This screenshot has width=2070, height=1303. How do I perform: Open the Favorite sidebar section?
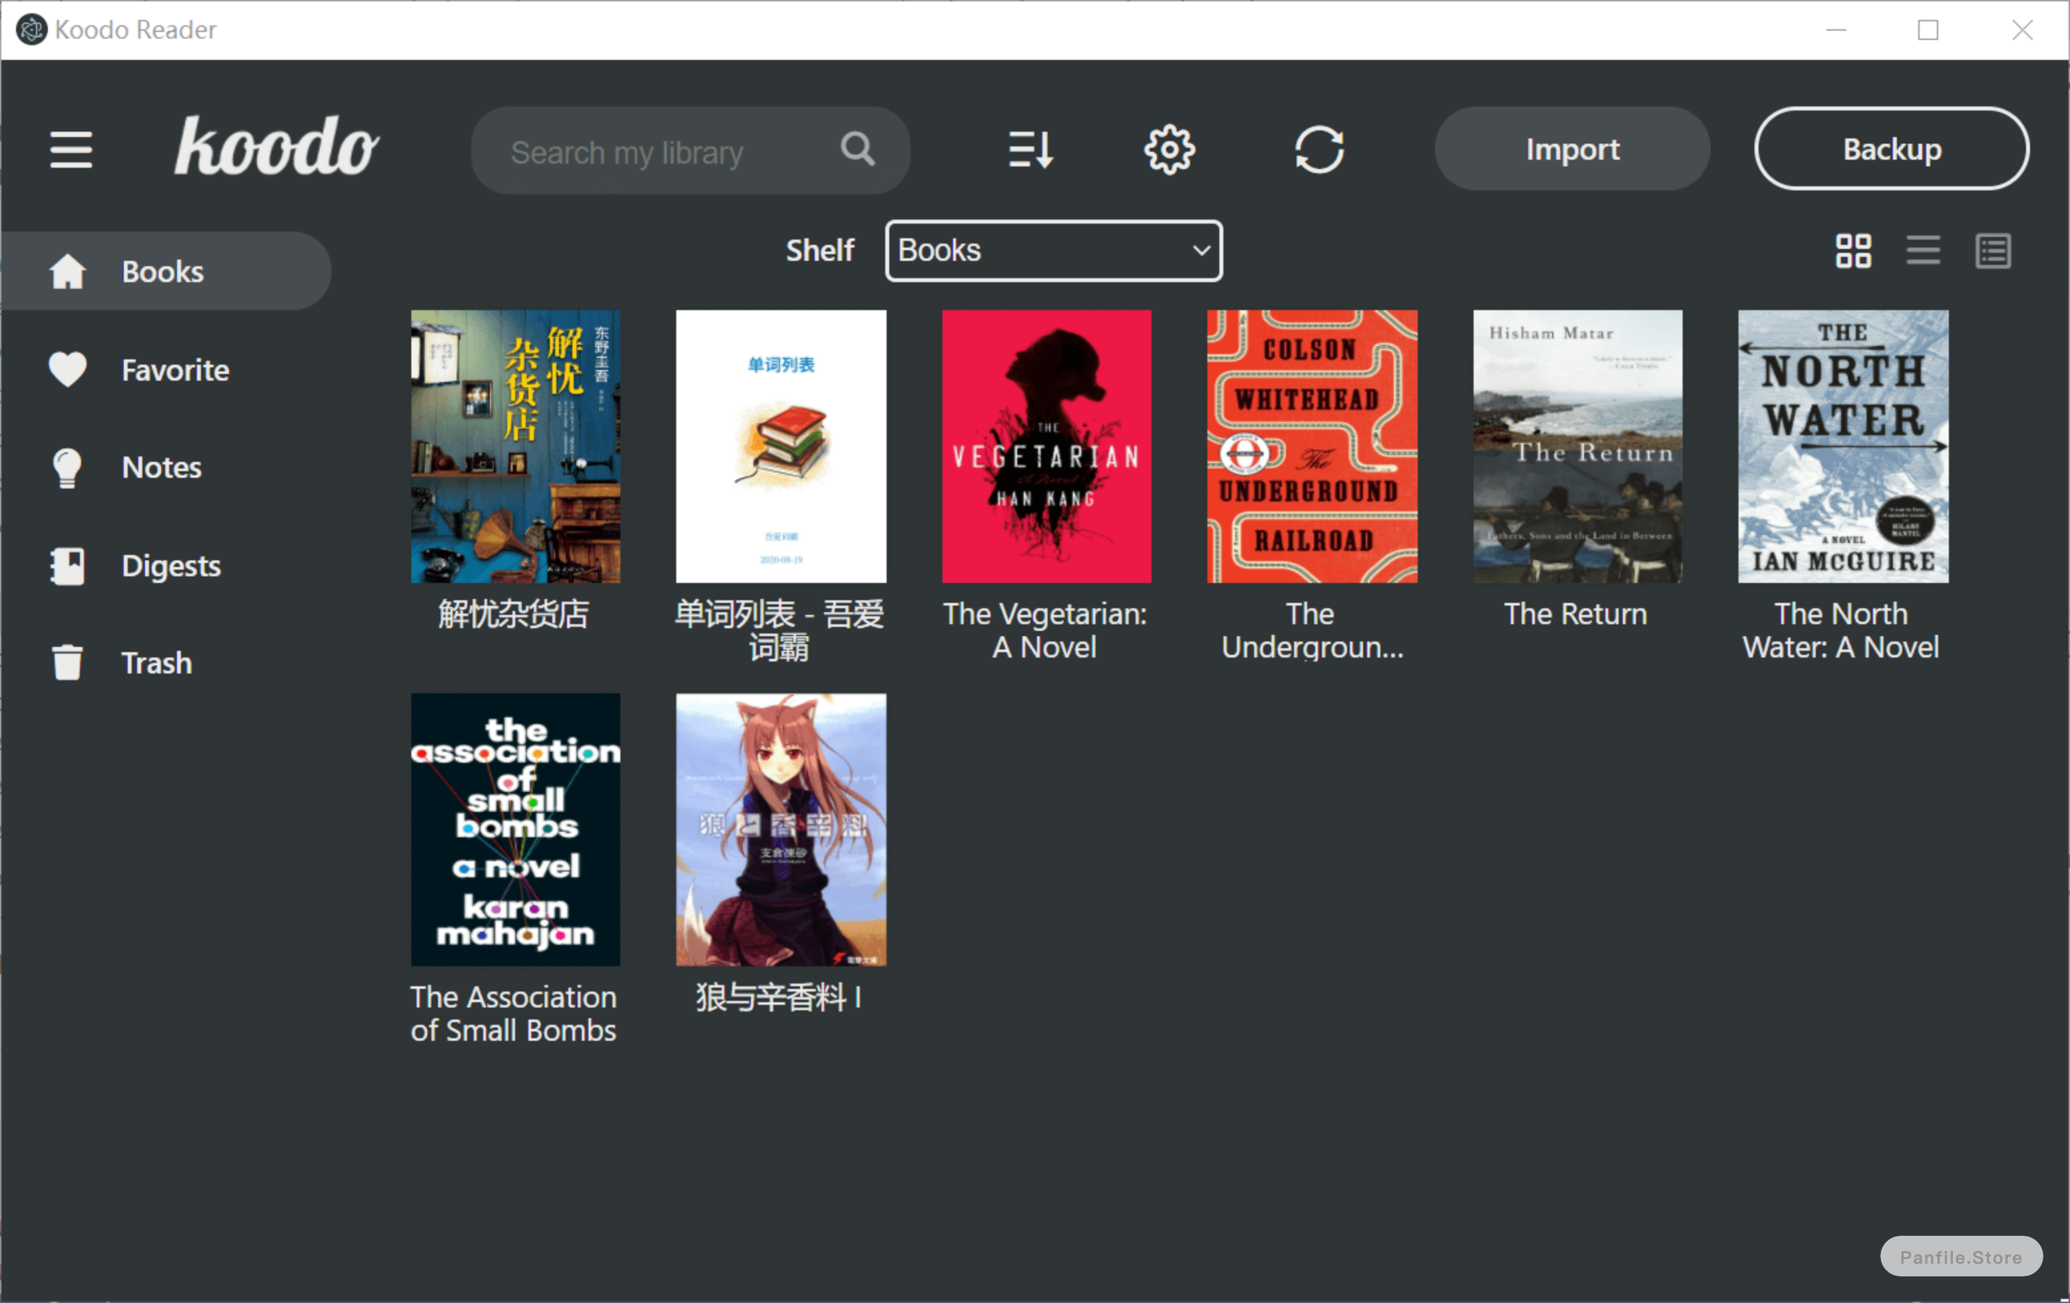point(166,369)
